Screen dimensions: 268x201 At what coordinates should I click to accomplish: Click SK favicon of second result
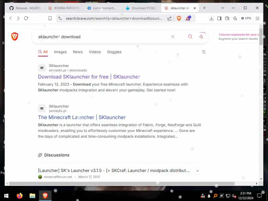(42, 108)
